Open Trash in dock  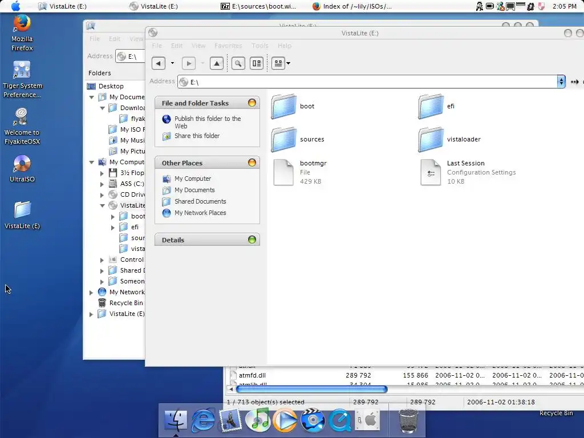(x=408, y=421)
